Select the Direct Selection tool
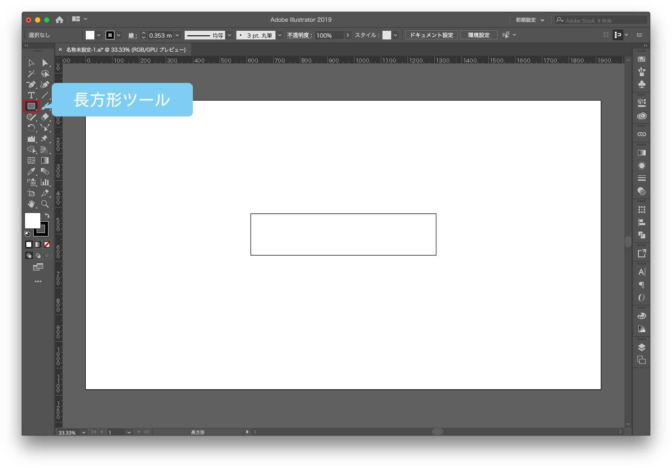672x469 pixels. click(x=45, y=63)
